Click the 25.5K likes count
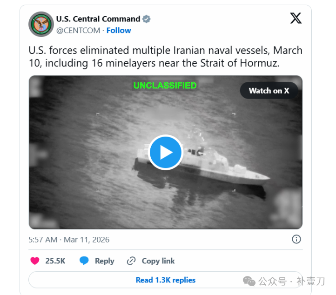This screenshot has width=336, height=295. (x=55, y=261)
